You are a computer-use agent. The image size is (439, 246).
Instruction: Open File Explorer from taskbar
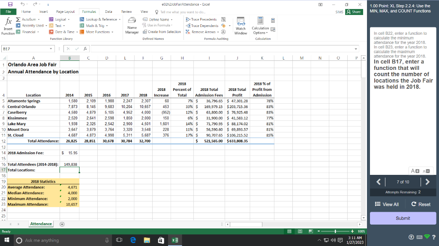pos(147,240)
